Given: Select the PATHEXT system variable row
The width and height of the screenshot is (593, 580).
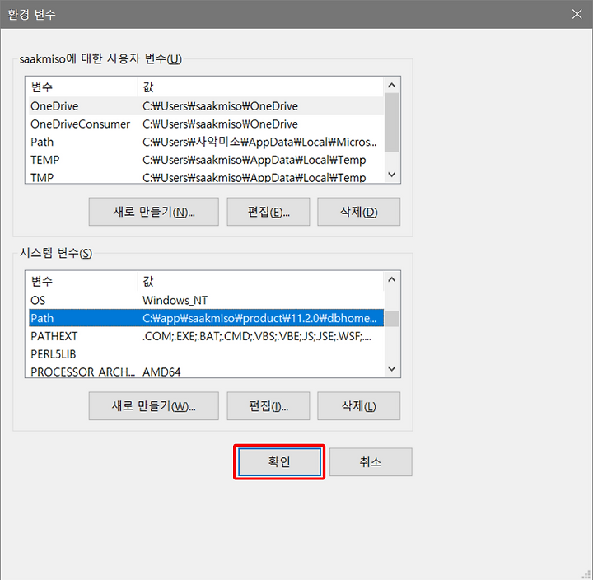Looking at the screenshot, I should [x=206, y=336].
